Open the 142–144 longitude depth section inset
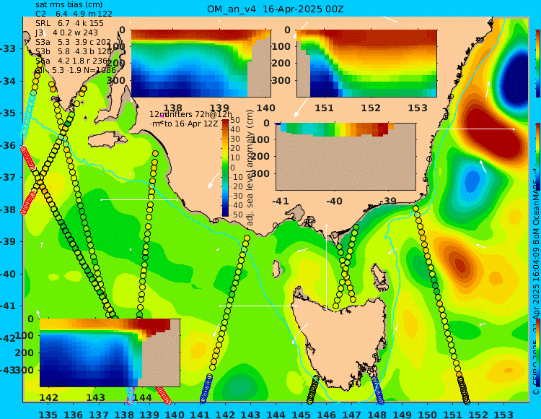541x419 pixels. pyautogui.click(x=110, y=353)
